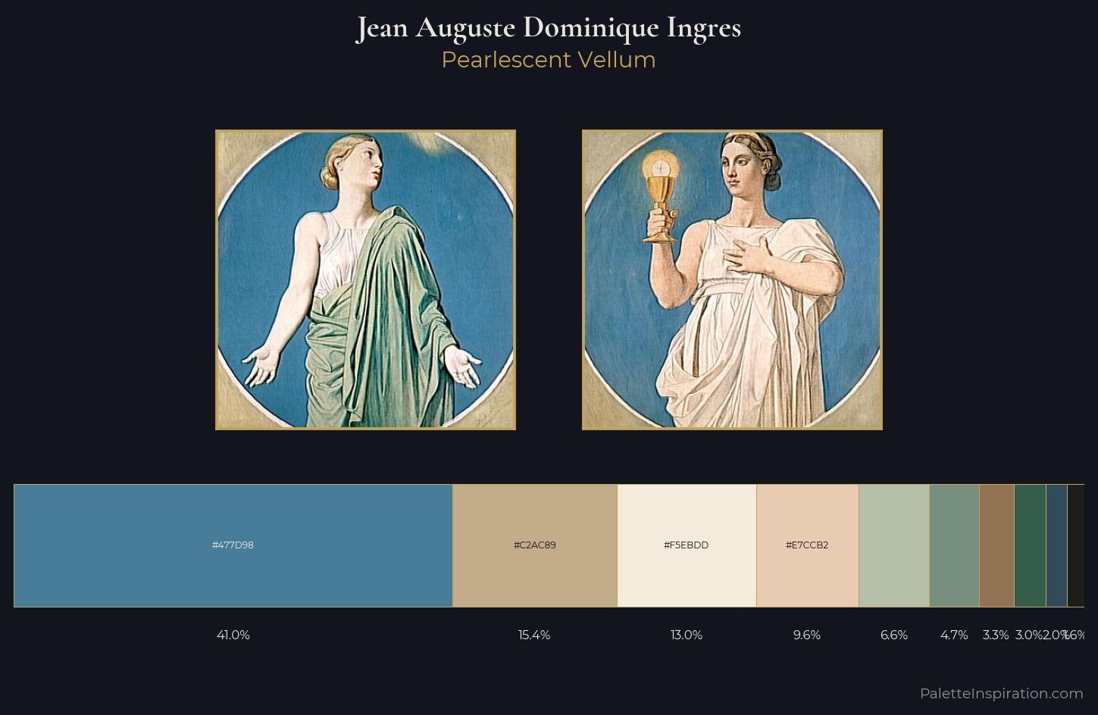The width and height of the screenshot is (1098, 715).
Task: Select the tan #C2AC89 swatch
Action: 535,545
